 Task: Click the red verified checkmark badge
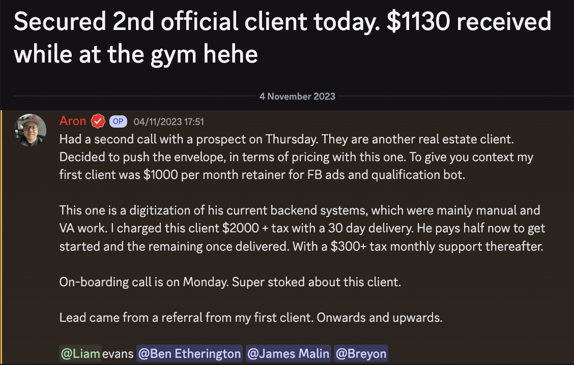coord(98,121)
